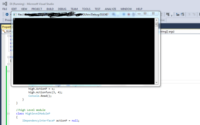Select the yellow Properties document tab

coord(6,27)
